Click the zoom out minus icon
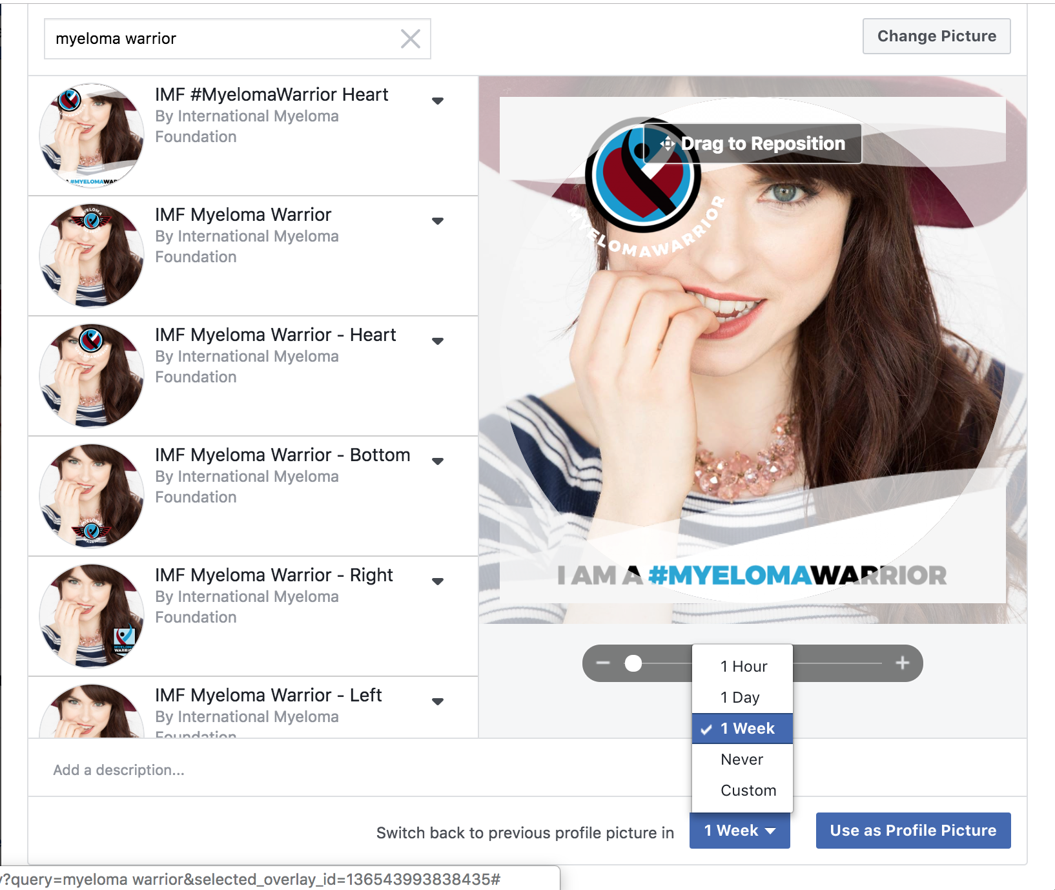 [603, 663]
